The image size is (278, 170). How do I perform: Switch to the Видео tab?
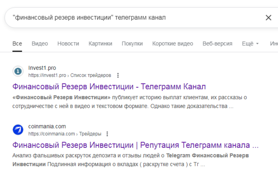coord(39,43)
